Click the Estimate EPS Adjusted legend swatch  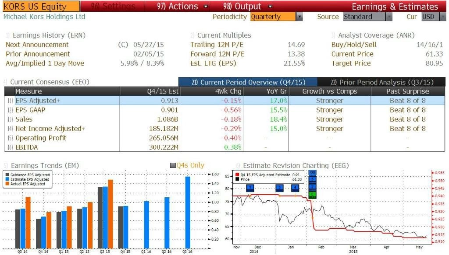pos(7,179)
